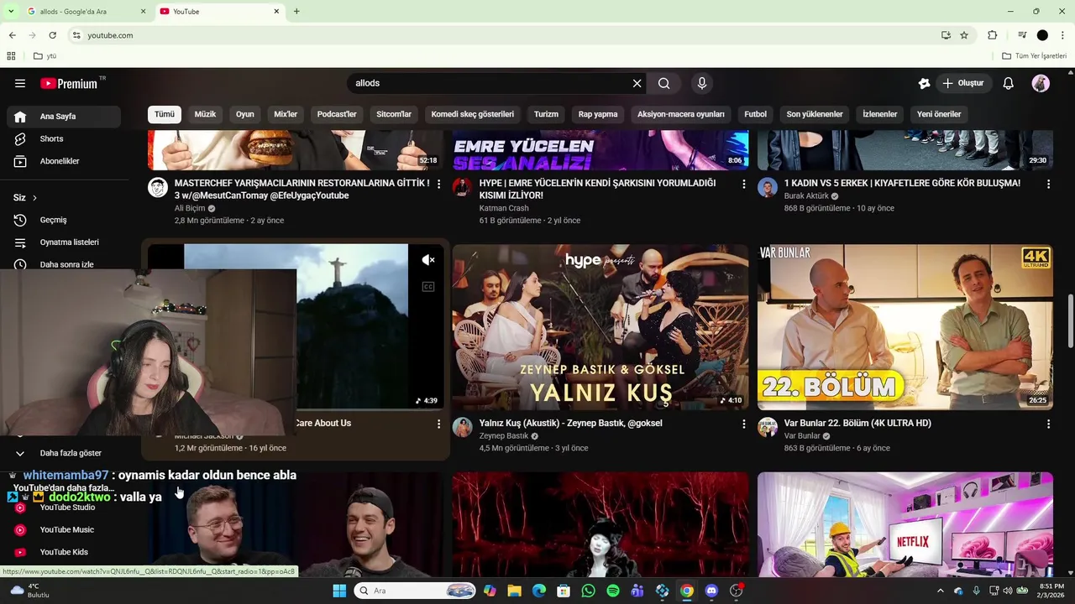This screenshot has height=604, width=1075.
Task: Select Komedi skeç gösterileri chip
Action: click(472, 114)
